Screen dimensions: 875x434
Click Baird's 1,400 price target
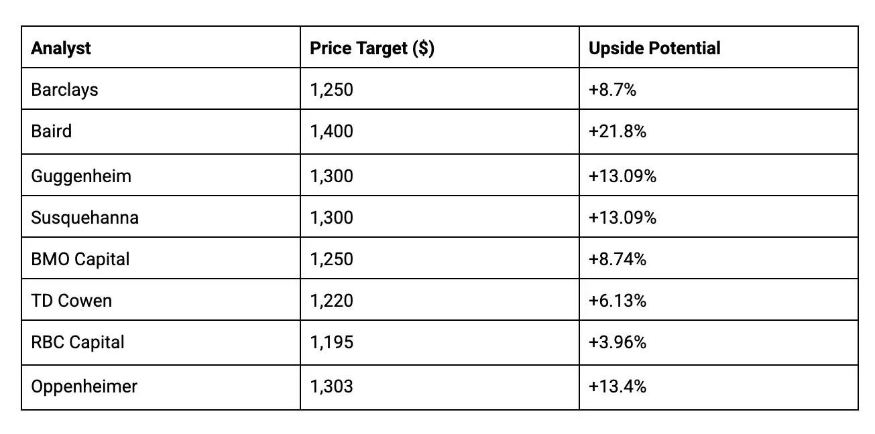coord(331,131)
